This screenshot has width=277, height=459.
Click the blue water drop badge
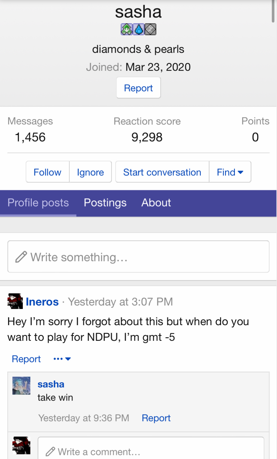coord(138,29)
